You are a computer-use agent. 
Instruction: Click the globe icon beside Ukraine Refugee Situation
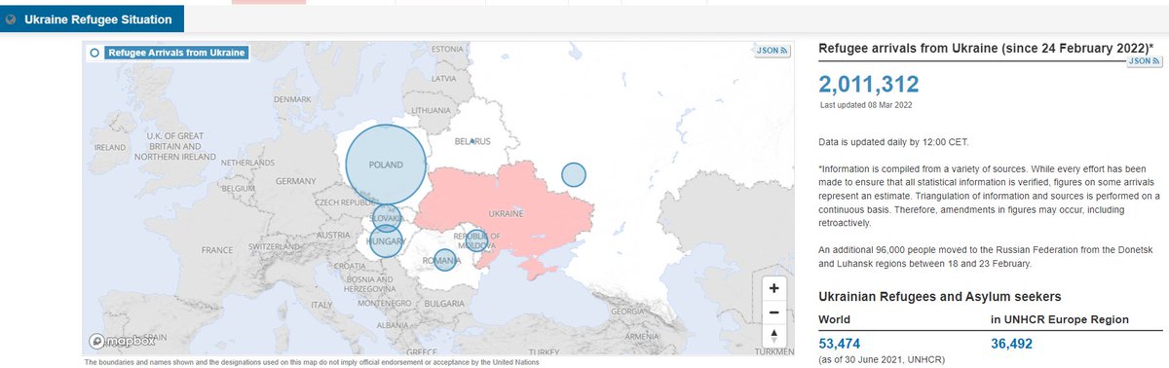tap(11, 19)
